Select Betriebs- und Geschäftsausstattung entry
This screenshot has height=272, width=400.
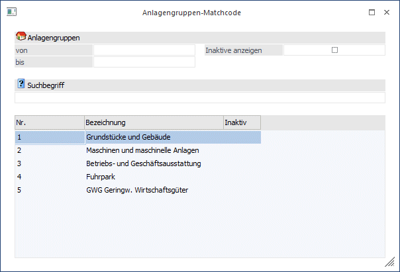[x=143, y=163]
